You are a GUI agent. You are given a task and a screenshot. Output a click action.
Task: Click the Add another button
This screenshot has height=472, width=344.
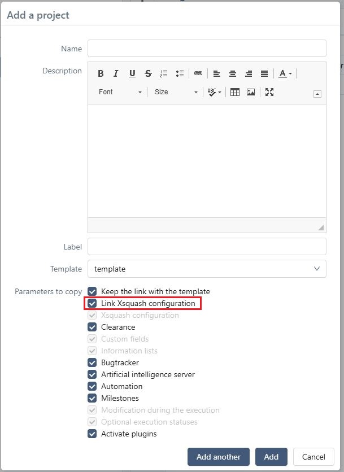pos(219,457)
